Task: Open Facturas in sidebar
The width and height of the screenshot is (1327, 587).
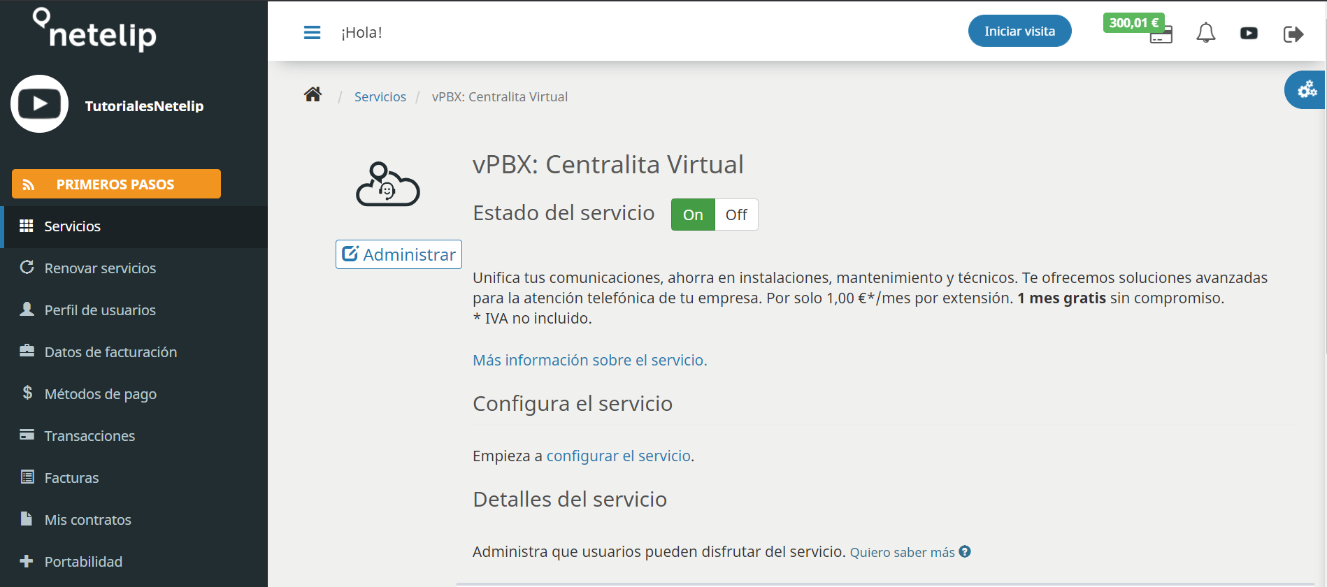Action: click(134, 478)
